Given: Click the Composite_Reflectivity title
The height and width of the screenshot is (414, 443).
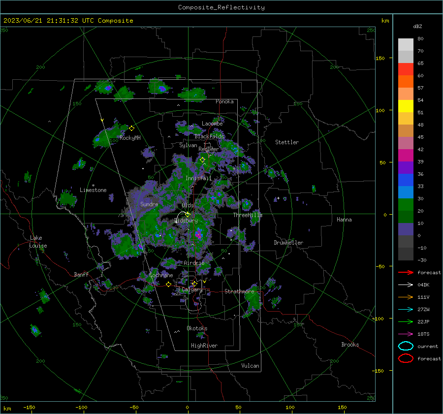Looking at the screenshot, I should (221, 7).
